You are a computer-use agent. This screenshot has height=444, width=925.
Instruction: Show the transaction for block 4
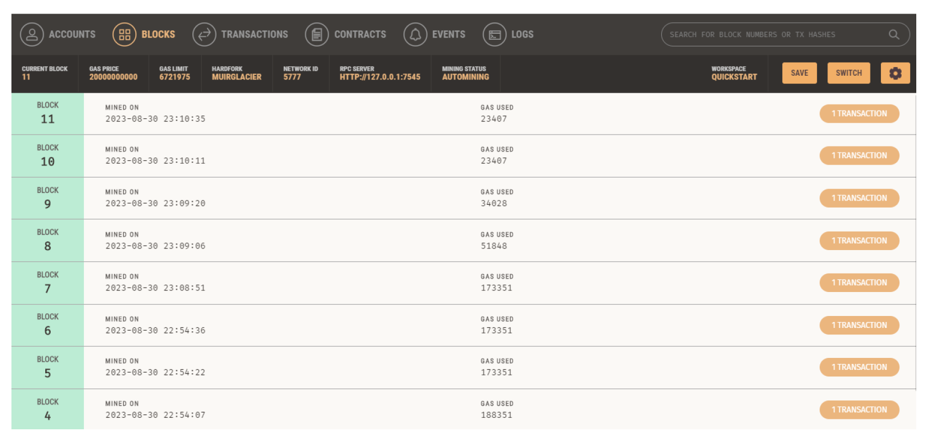click(859, 410)
